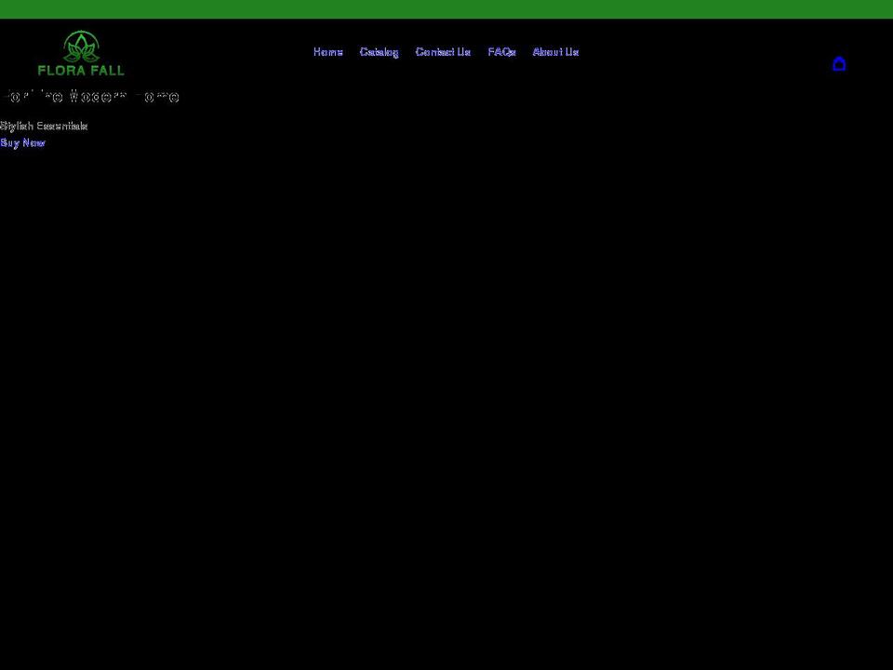Image resolution: width=893 pixels, height=670 pixels.
Task: Open the Catalog menu item
Action: [379, 52]
